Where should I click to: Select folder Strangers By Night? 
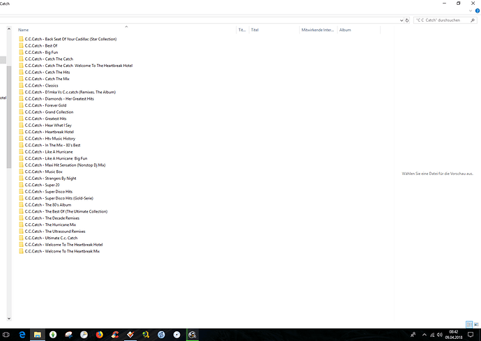click(47, 179)
